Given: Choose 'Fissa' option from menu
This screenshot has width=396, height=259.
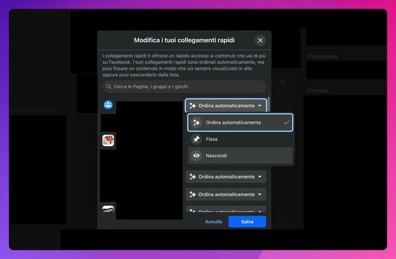Looking at the screenshot, I should (240, 139).
